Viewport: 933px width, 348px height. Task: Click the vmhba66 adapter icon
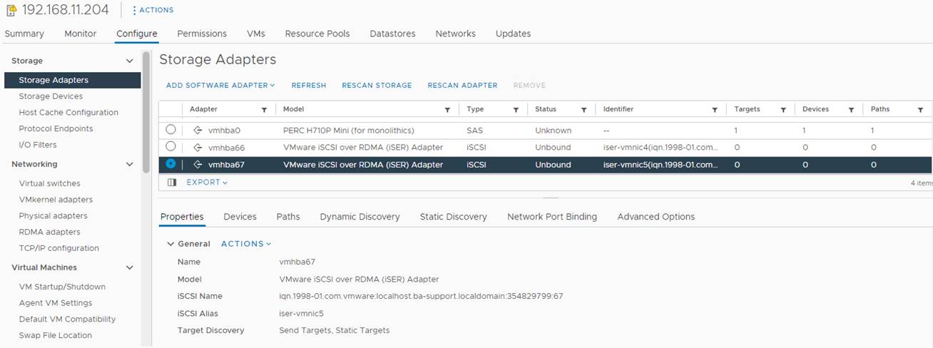tap(198, 148)
